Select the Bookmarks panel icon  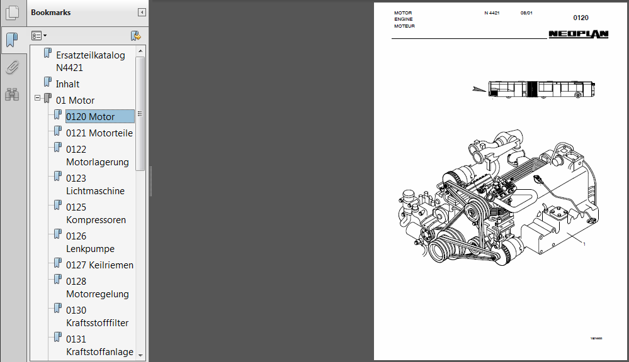tap(13, 40)
